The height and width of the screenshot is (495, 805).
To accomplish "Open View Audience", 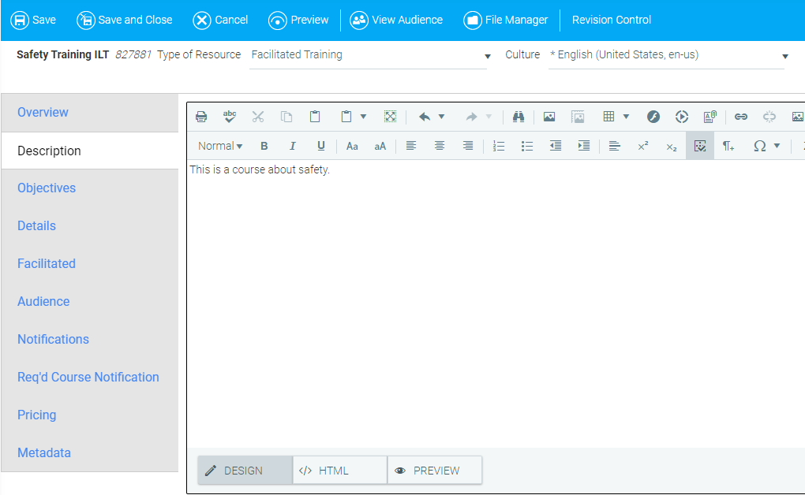I will 396,20.
